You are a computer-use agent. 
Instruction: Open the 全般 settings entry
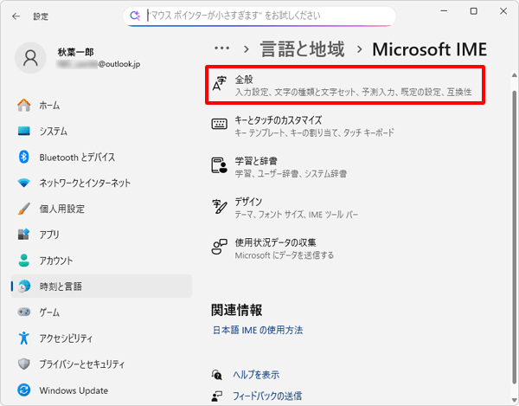click(x=345, y=85)
